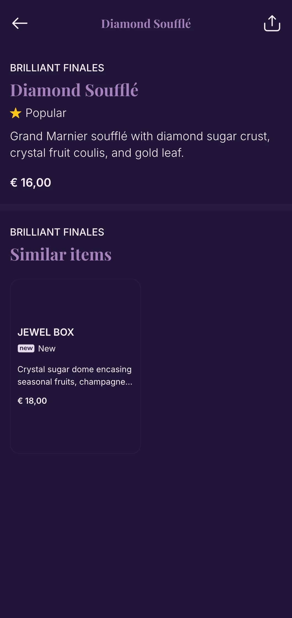
Task: Click the large Diamond Soufflé heading
Action: [x=74, y=90]
